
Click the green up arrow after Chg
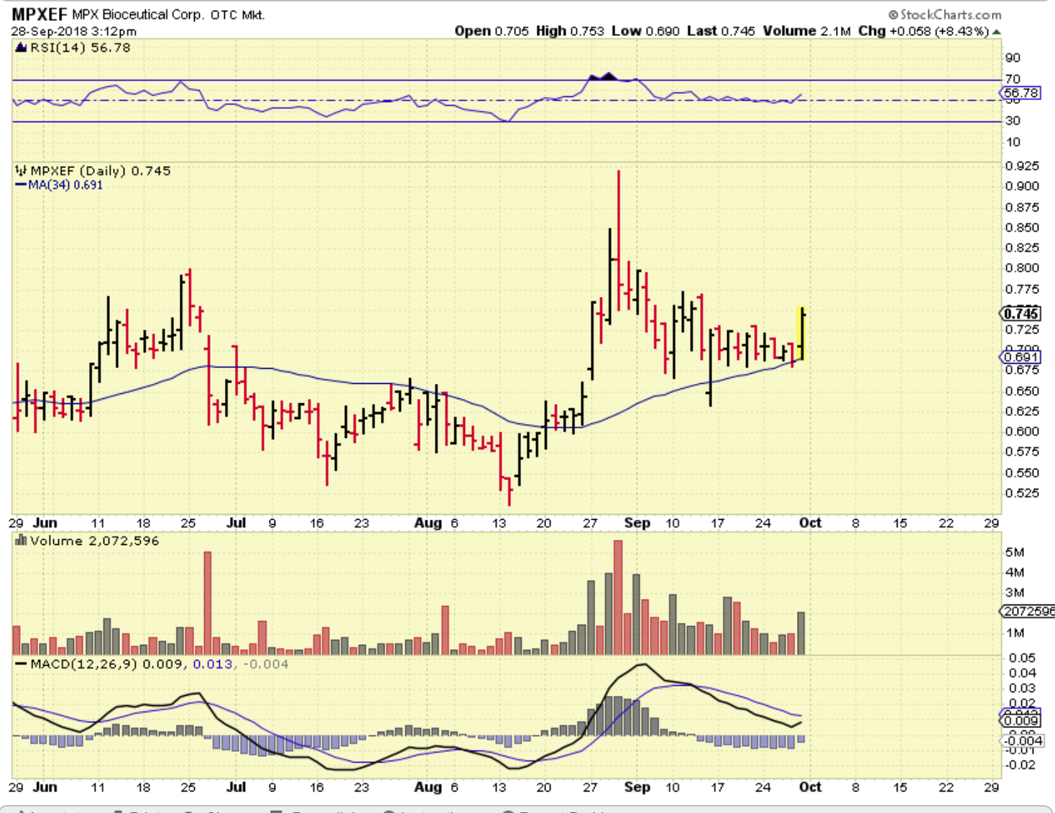point(996,32)
